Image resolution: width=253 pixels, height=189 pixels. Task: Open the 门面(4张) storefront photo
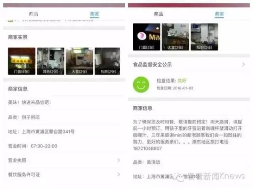(x=22, y=61)
